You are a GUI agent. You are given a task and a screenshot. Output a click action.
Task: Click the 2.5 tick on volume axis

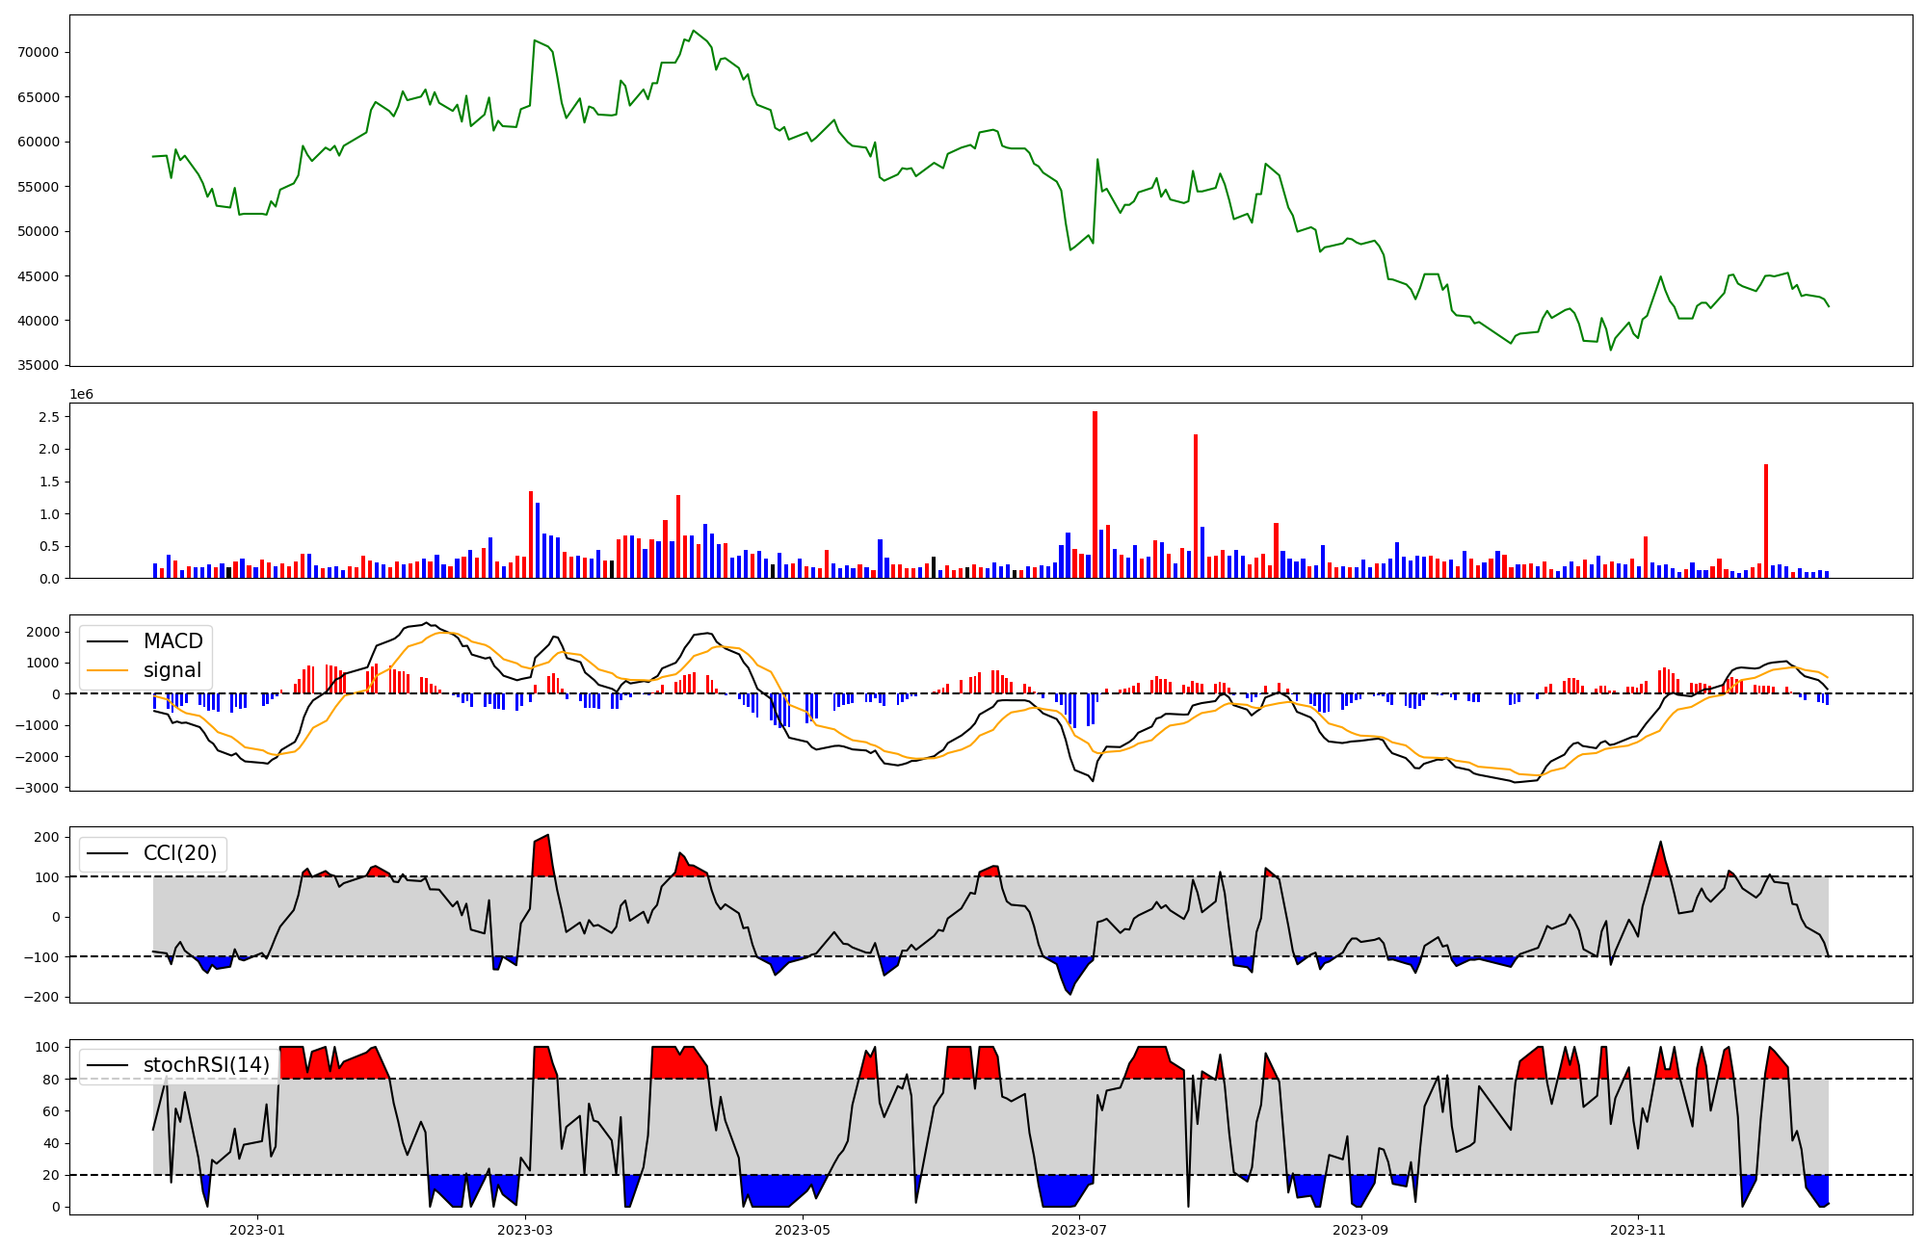point(49,417)
